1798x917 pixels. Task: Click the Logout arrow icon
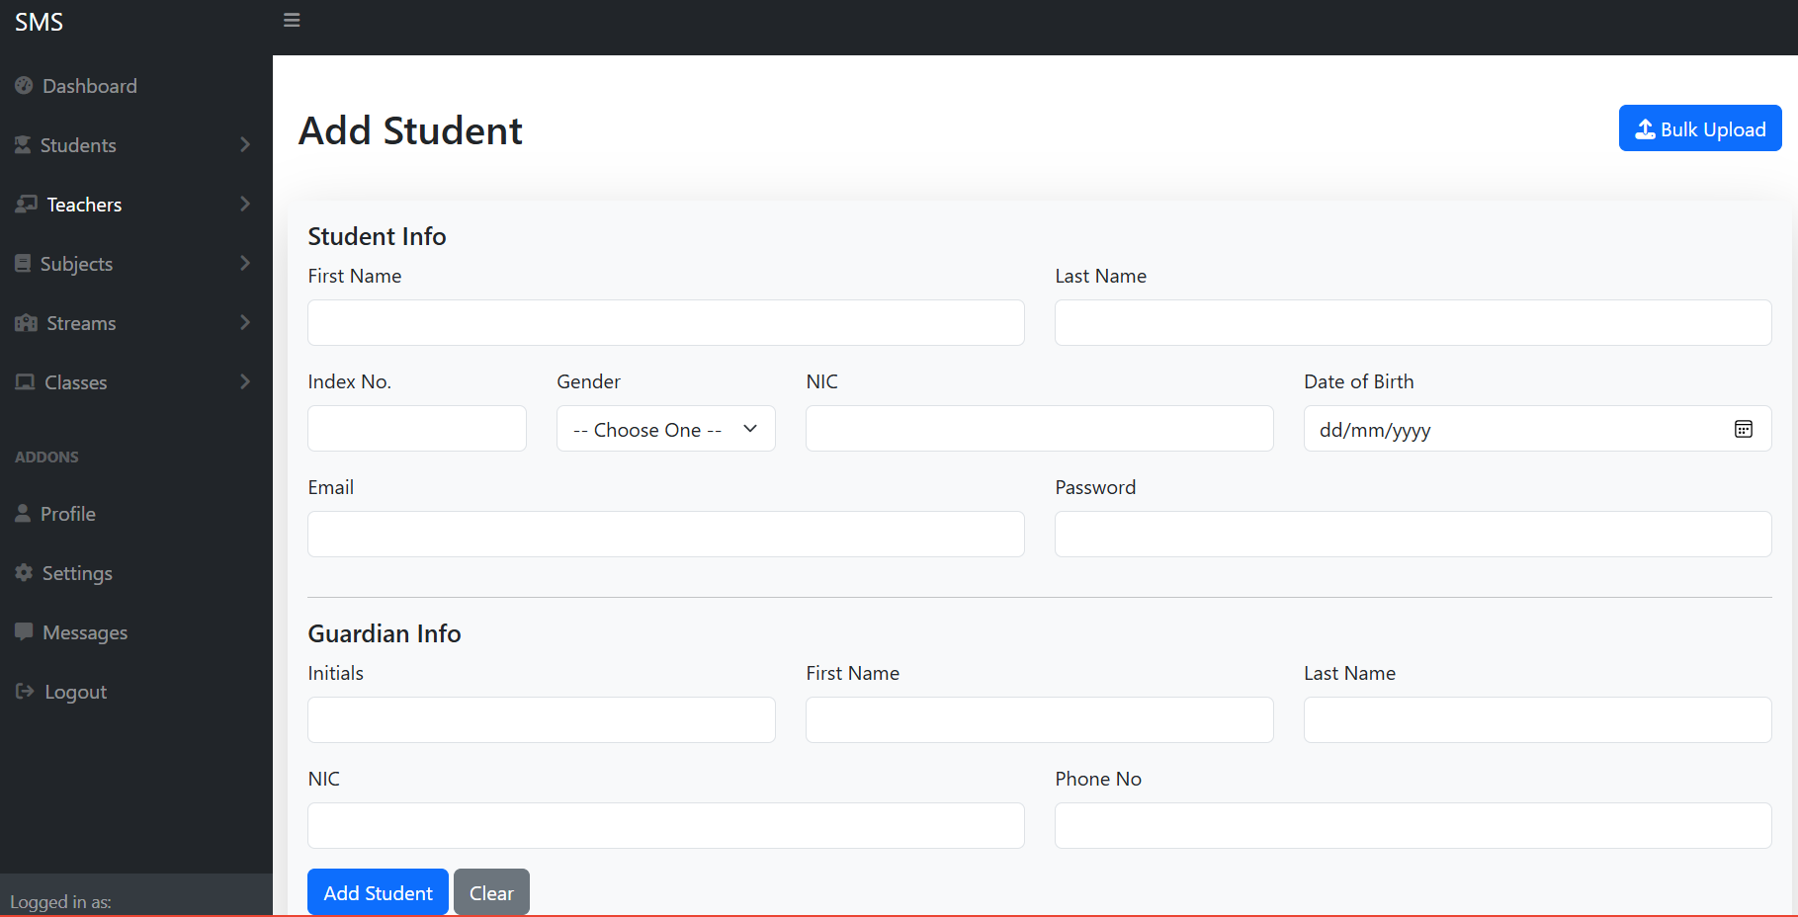(25, 691)
